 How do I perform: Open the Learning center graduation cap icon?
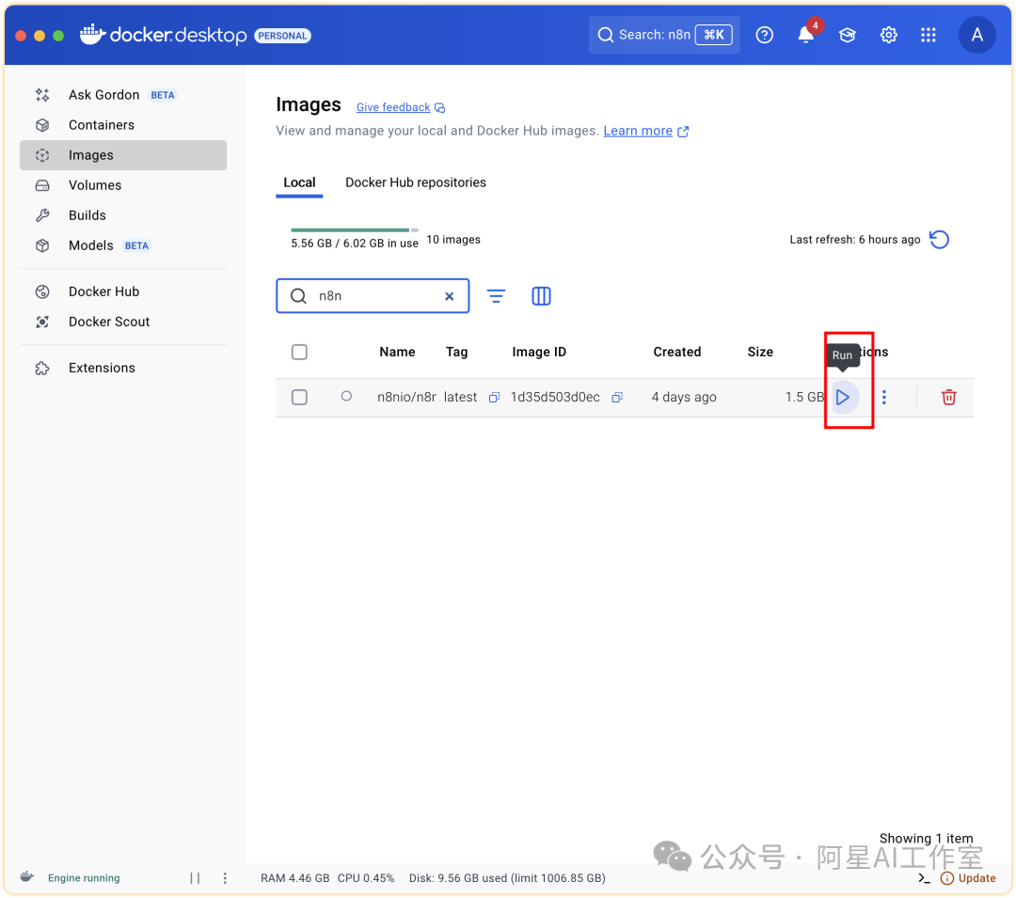[x=848, y=35]
